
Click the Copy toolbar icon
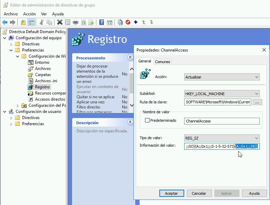pos(49,22)
